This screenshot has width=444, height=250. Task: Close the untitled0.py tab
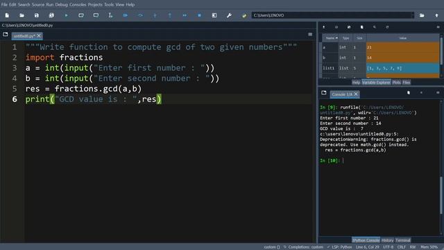(39, 35)
